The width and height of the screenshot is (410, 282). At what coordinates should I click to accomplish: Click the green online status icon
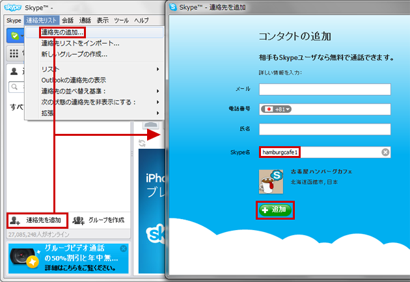(15, 36)
